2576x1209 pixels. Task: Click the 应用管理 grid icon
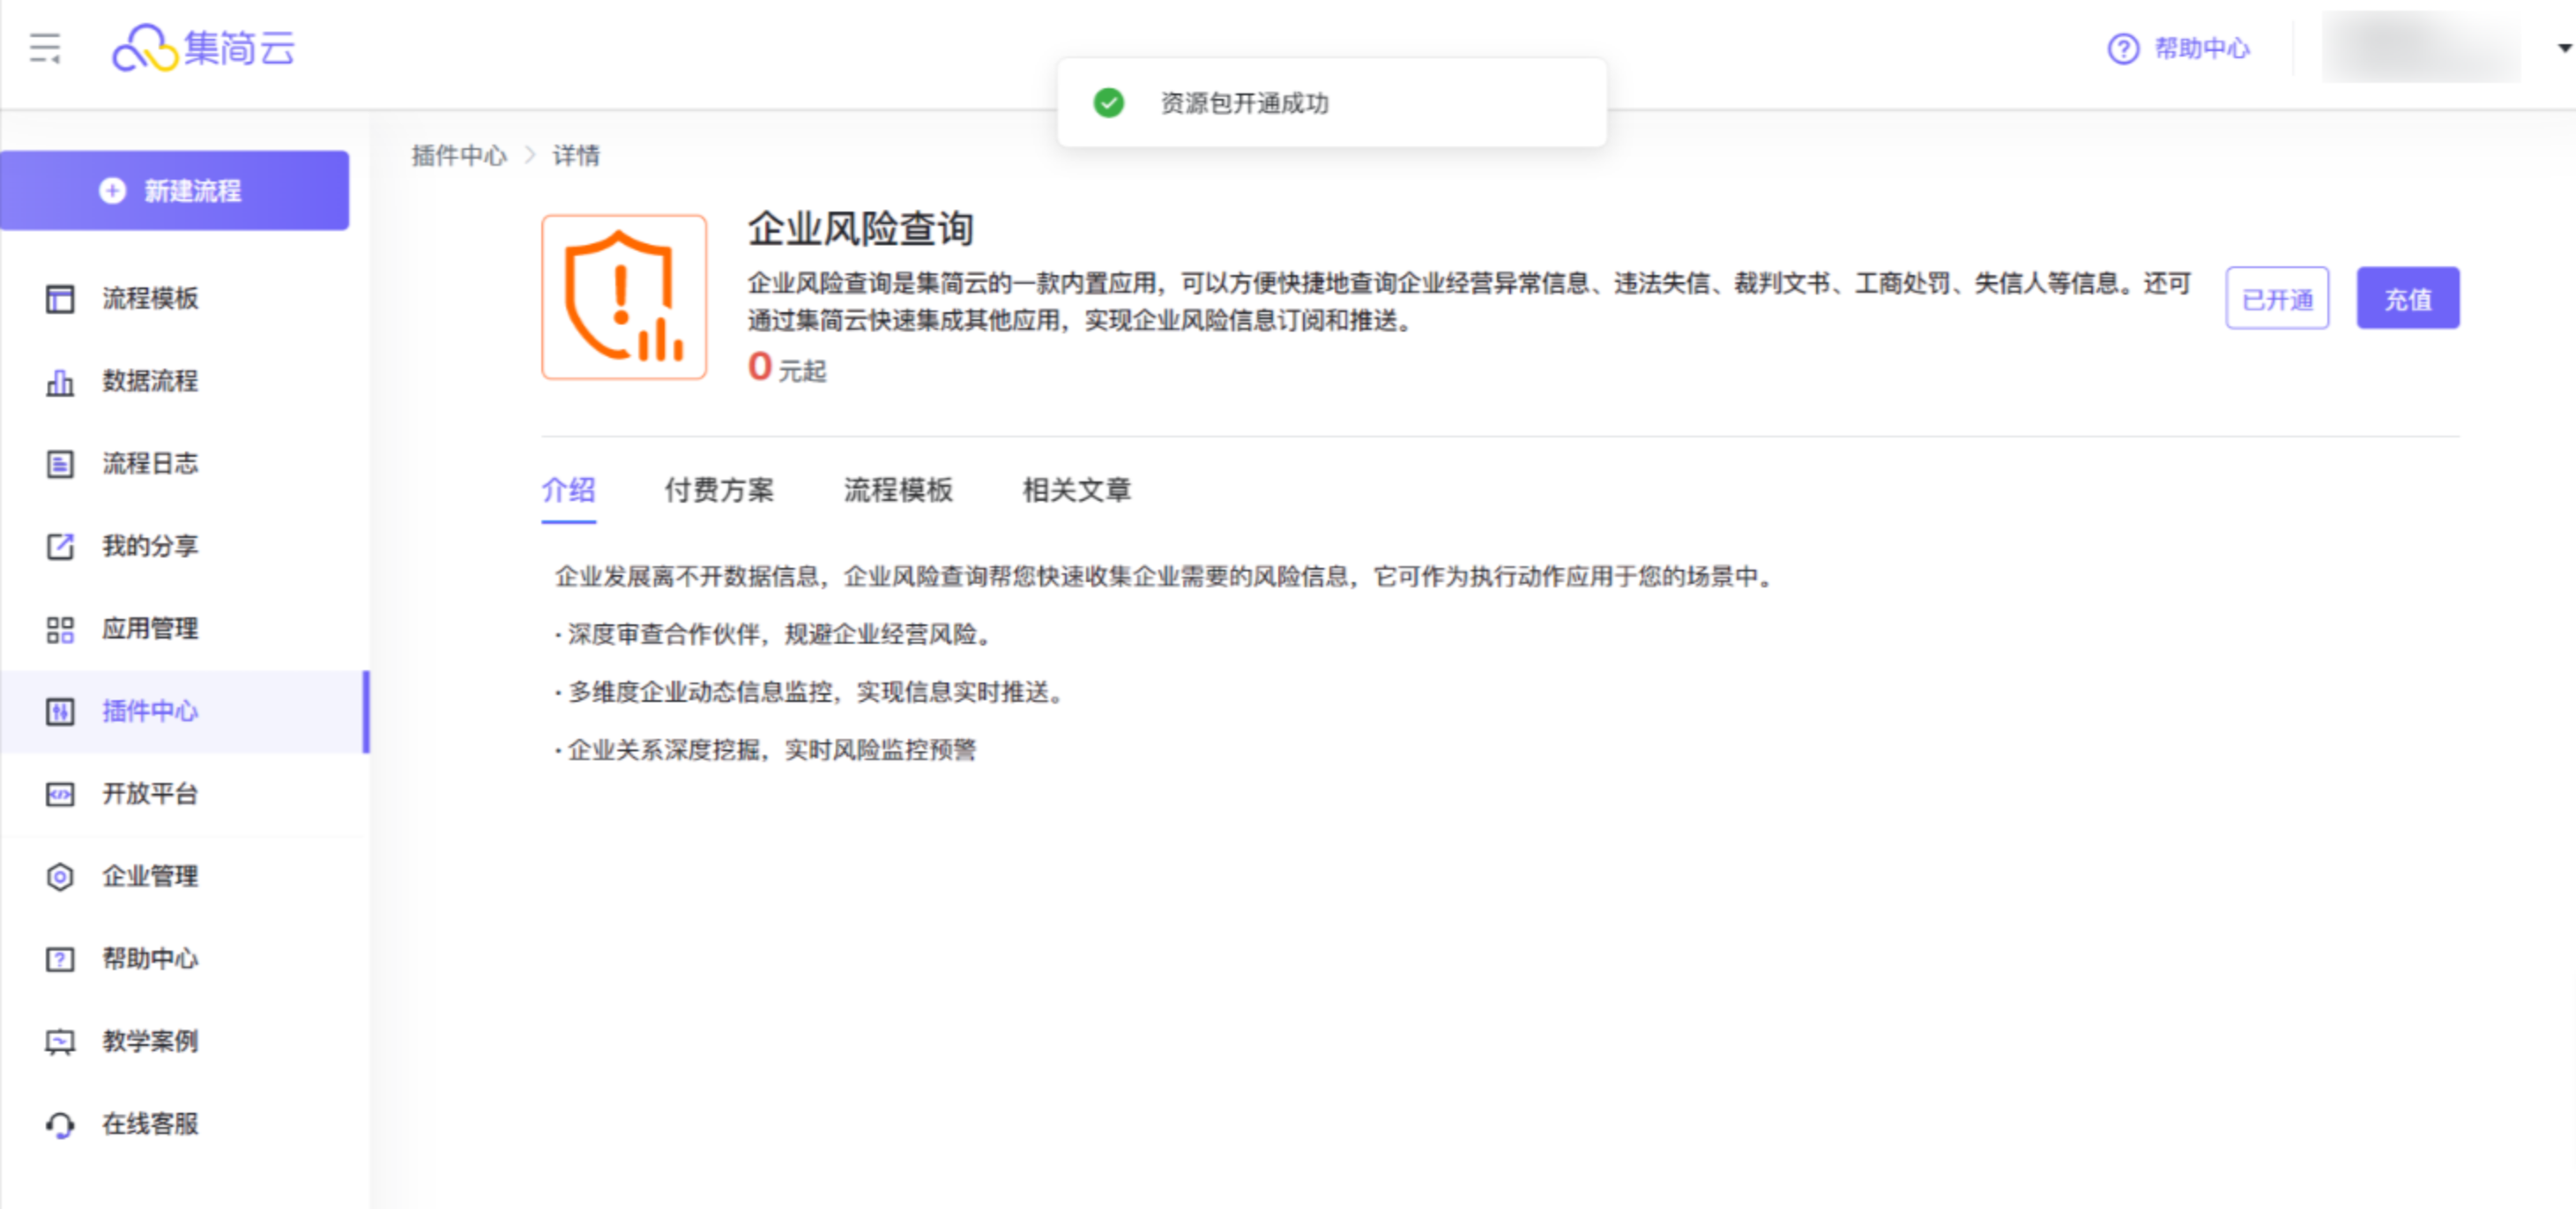click(x=60, y=629)
